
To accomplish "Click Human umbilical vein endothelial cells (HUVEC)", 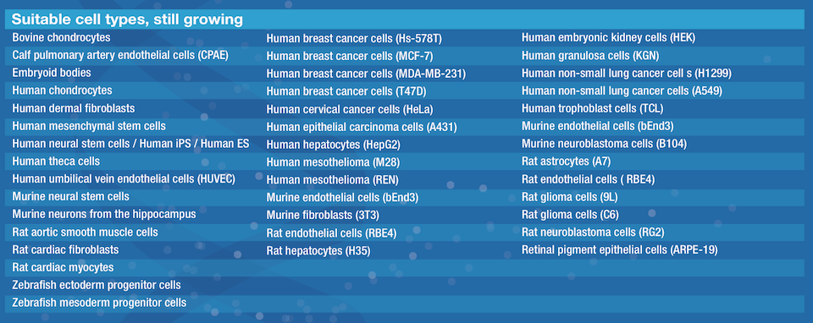I will click(124, 179).
